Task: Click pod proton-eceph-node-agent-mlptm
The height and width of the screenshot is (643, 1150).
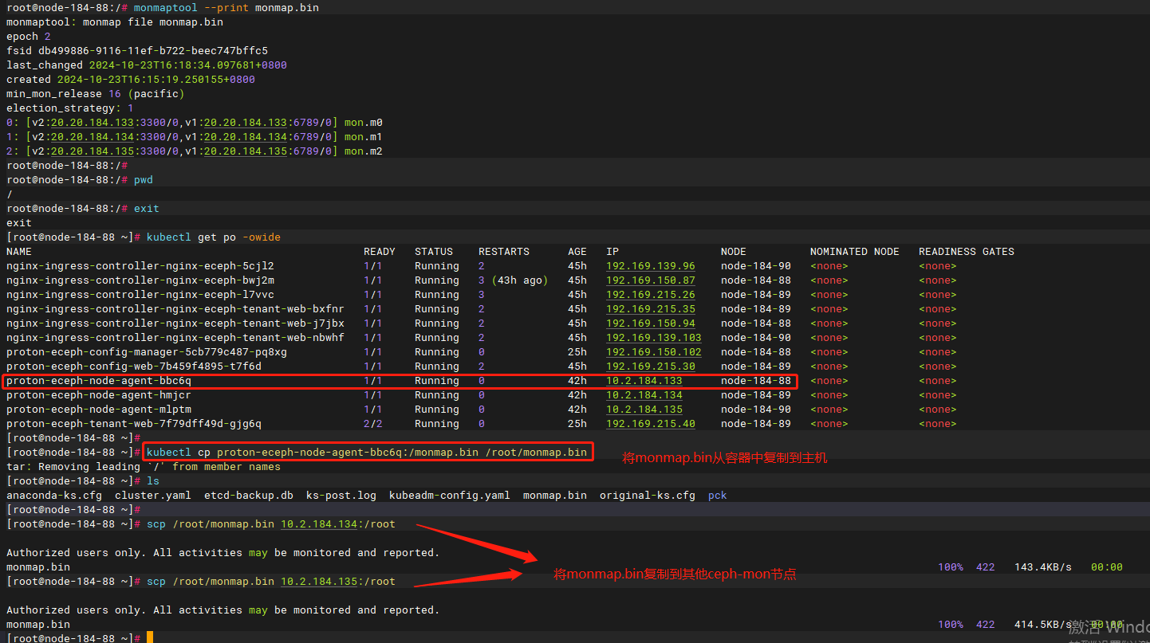Action: (99, 410)
